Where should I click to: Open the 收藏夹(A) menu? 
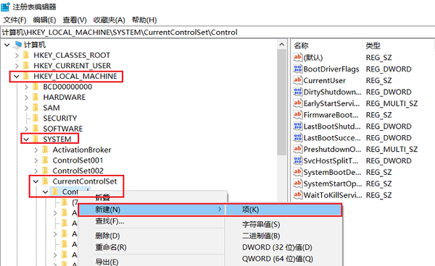(x=109, y=20)
